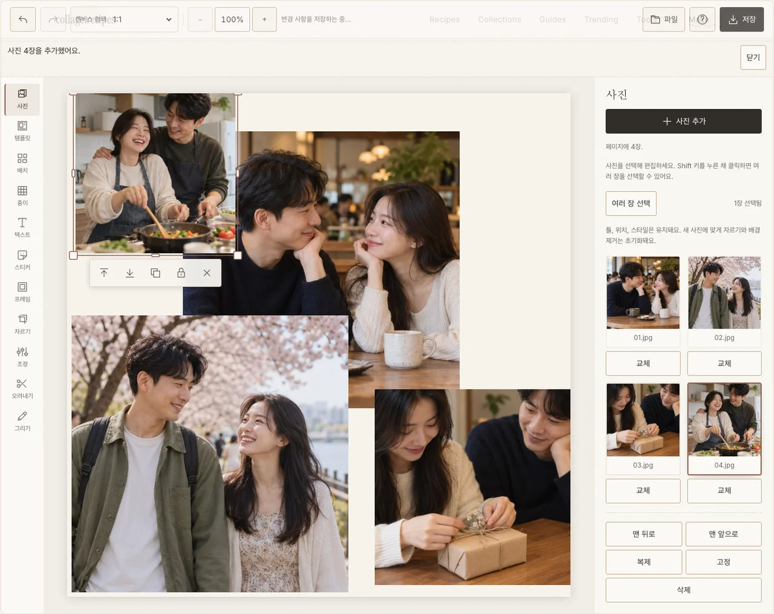Image resolution: width=774 pixels, height=614 pixels.
Task: Duplicate photo using floating toolbar copy icon
Action: pyautogui.click(x=155, y=273)
